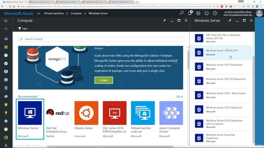The image size is (264, 148).
Task: Select Windows Server 2012 Datacenter
Action: pos(221,67)
